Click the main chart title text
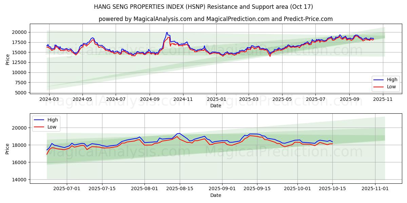 tap(203, 7)
